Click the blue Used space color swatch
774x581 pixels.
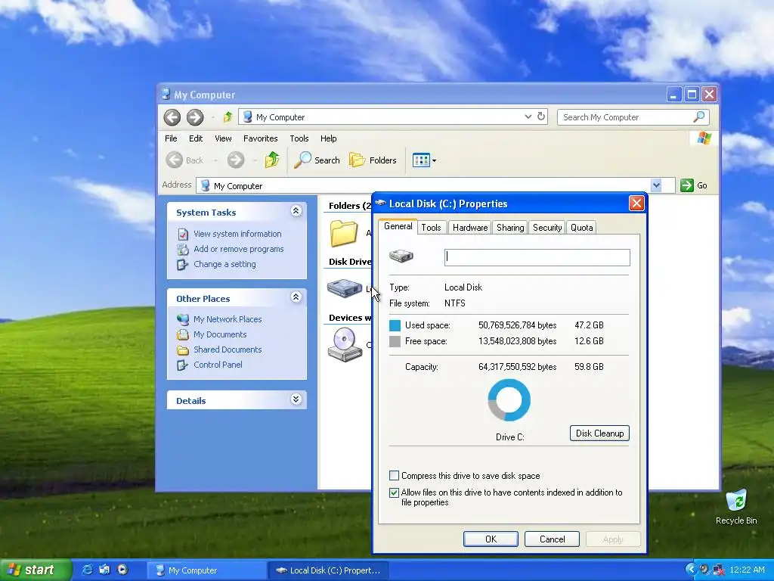coord(395,325)
